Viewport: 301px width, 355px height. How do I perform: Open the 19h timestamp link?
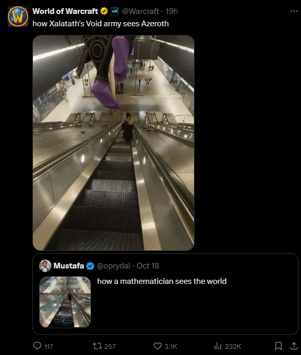click(x=172, y=11)
